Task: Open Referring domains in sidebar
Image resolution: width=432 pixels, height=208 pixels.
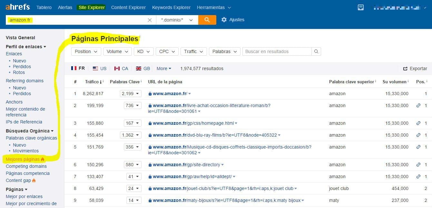Action: point(25,81)
